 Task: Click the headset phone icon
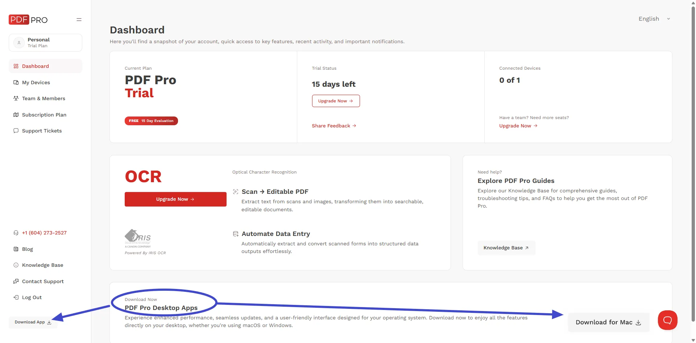16,233
